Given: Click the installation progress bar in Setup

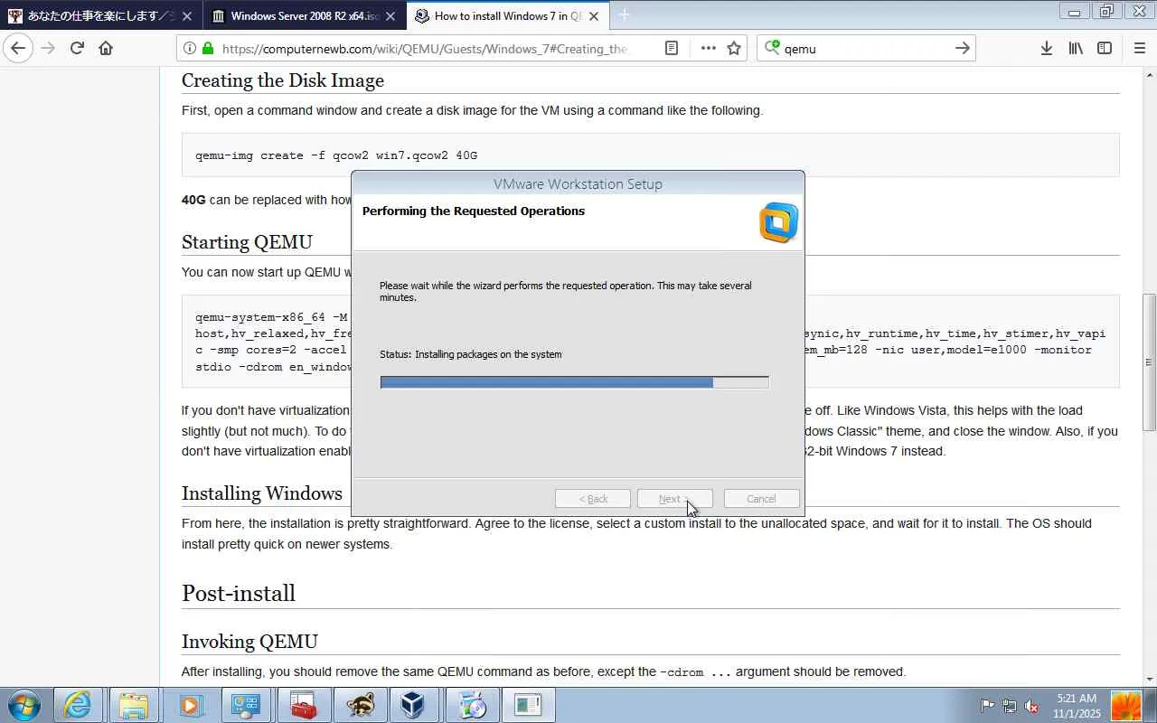Looking at the screenshot, I should [x=575, y=382].
